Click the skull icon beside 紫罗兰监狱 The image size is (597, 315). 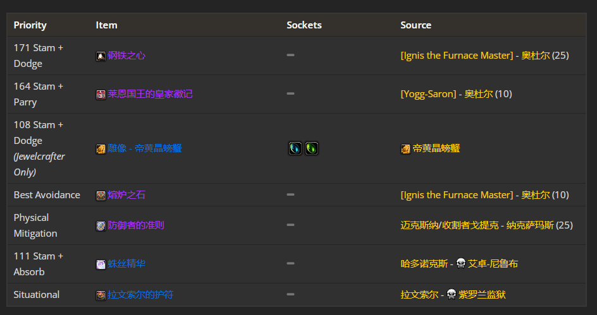451,294
